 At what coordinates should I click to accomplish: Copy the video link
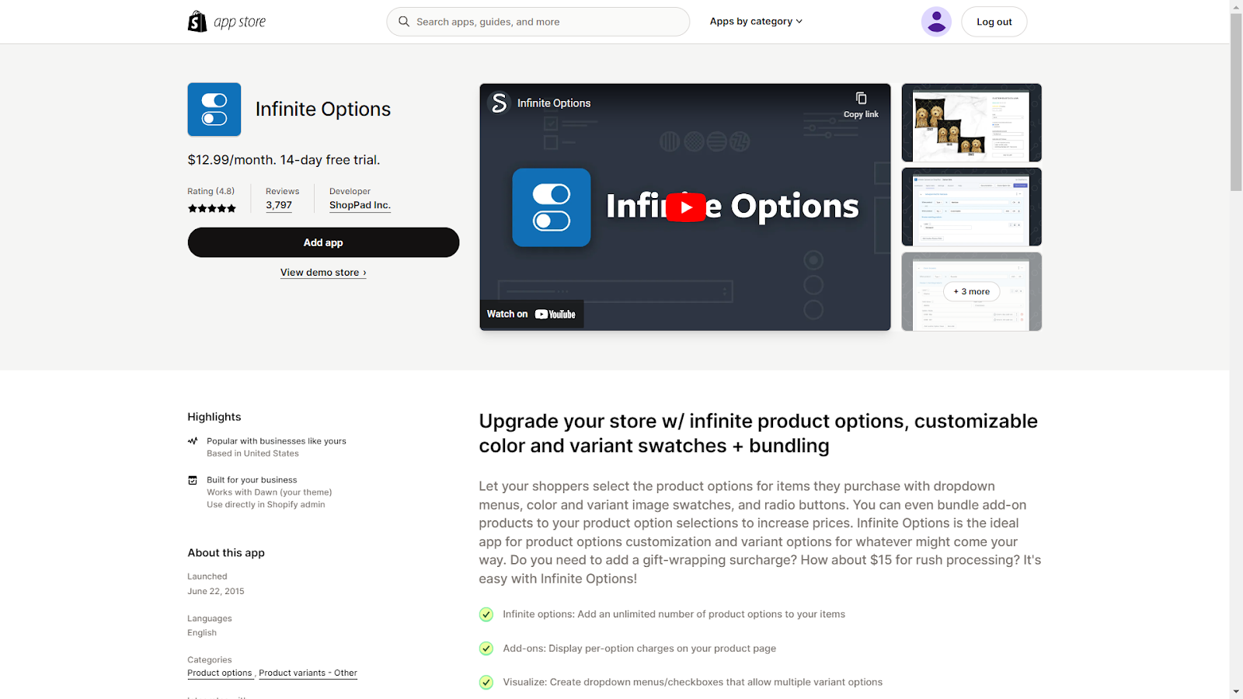[x=861, y=104]
